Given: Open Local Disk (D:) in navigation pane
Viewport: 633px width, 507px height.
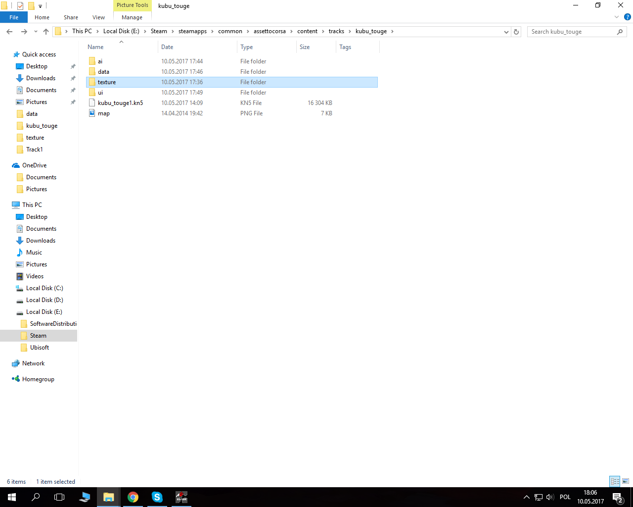Looking at the screenshot, I should (x=45, y=300).
